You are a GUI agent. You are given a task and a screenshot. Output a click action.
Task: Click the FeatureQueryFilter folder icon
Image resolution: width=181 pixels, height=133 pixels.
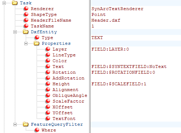[26, 124]
